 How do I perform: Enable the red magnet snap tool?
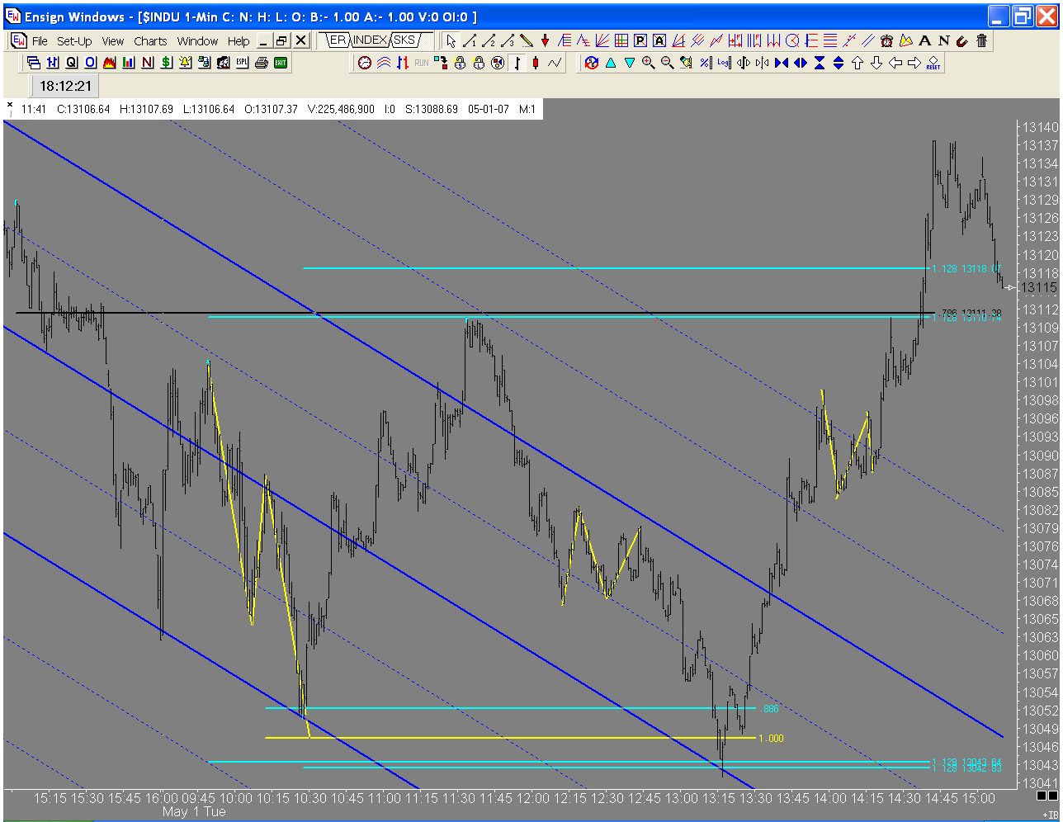962,40
